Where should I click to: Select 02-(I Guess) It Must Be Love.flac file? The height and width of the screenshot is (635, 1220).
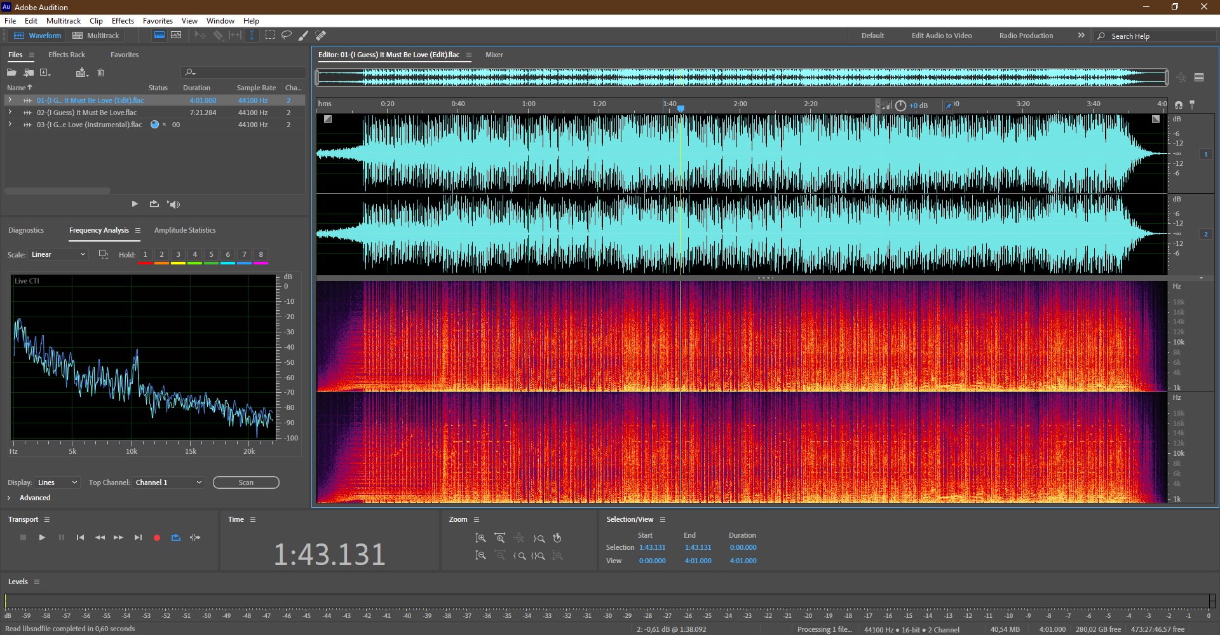click(x=86, y=113)
